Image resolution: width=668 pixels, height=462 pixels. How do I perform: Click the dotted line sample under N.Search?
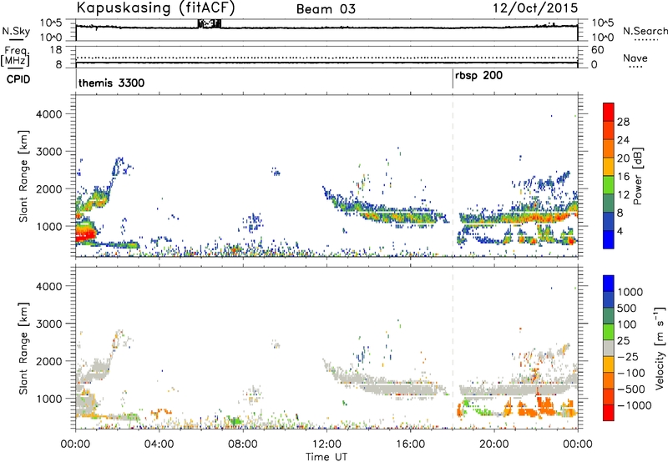pos(645,40)
